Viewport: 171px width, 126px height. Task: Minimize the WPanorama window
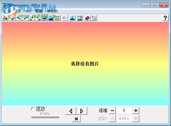(x=145, y=5)
